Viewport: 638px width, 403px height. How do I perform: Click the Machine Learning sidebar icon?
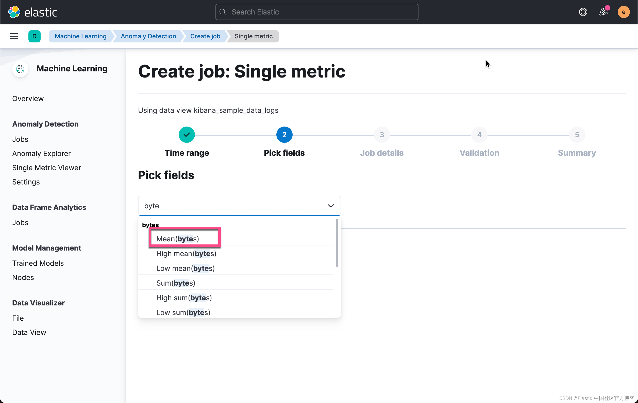pyautogui.click(x=20, y=69)
